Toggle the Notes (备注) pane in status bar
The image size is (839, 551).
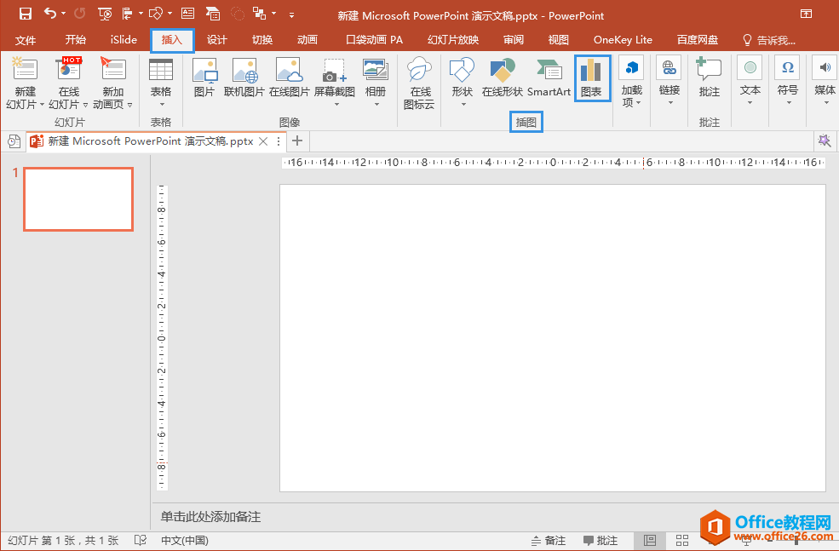click(x=548, y=541)
